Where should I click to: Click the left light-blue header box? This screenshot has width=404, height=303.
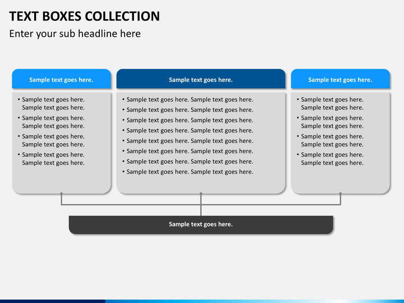coord(61,79)
